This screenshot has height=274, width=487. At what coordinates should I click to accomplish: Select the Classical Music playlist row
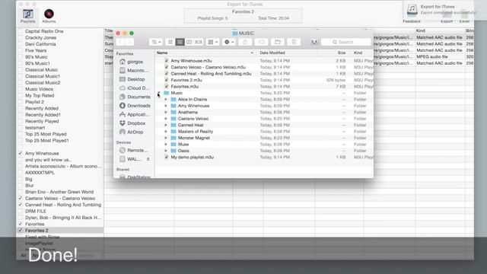[x=60, y=70]
